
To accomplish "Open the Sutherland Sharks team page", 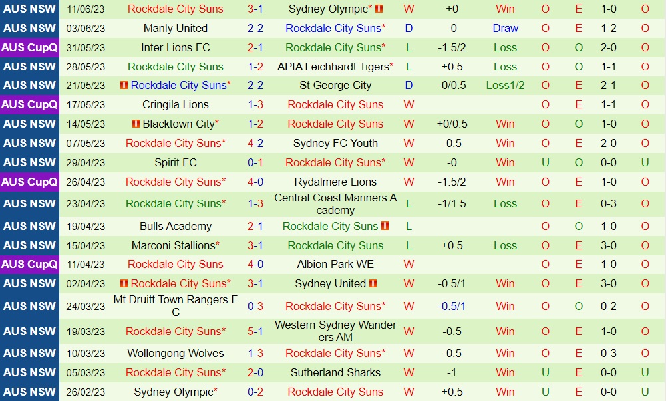I will 335,372.
